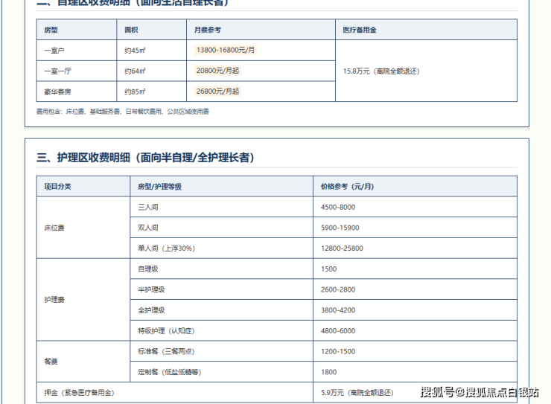
Task: Click the 5900-15900 price value
Action: coord(340,228)
